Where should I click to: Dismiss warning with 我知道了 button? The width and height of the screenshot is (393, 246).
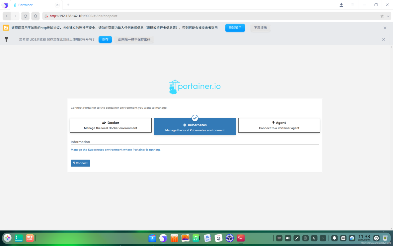(235, 28)
